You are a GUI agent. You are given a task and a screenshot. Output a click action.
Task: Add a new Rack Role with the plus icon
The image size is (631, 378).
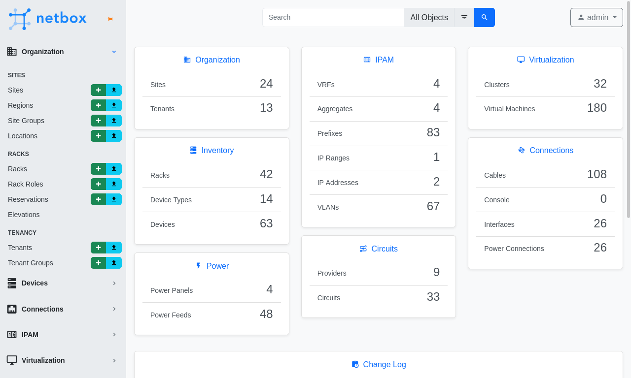click(98, 184)
